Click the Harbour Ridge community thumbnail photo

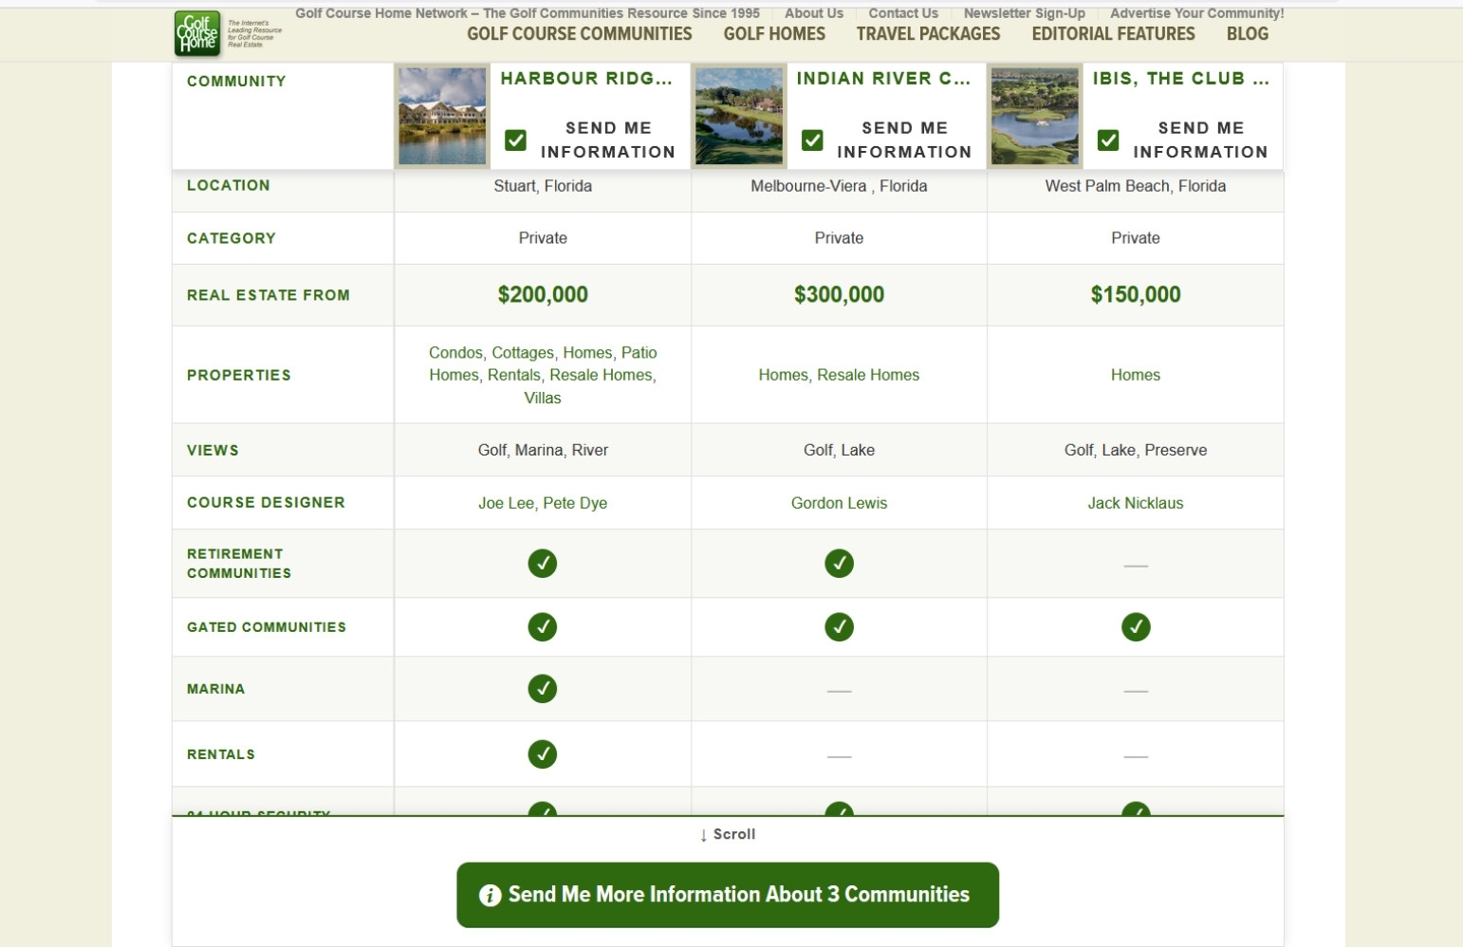pos(442,115)
